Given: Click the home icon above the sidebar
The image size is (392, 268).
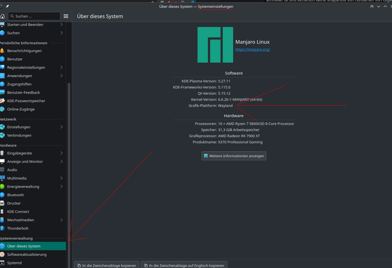Looking at the screenshot, I should tap(2, 16).
